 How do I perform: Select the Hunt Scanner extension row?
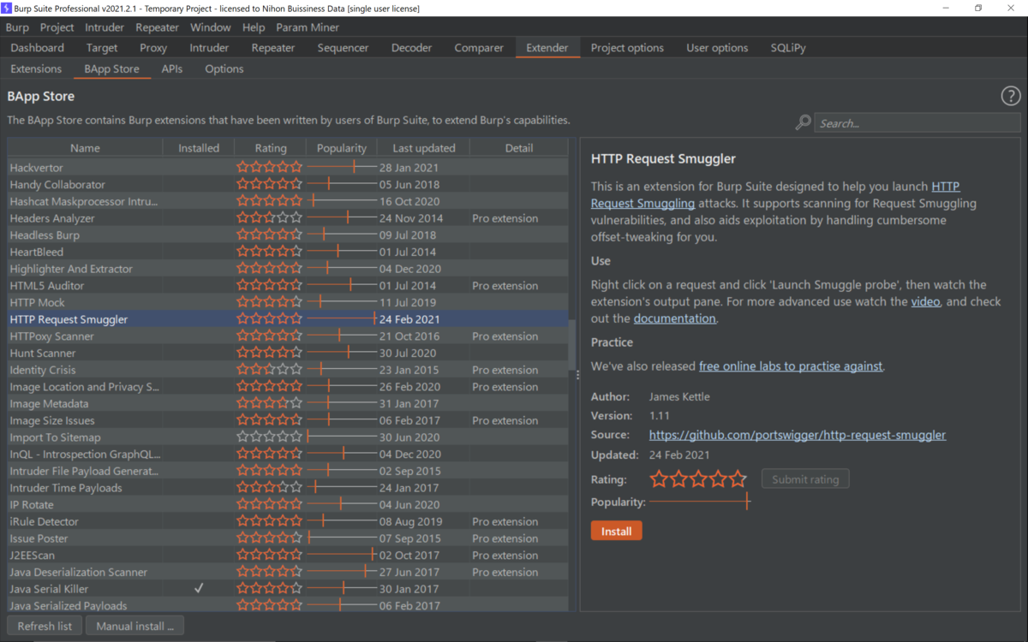click(x=288, y=353)
